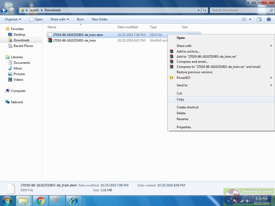Click the Back navigation arrow button
Image resolution: width=275 pixels, height=206 pixels.
[4, 10]
